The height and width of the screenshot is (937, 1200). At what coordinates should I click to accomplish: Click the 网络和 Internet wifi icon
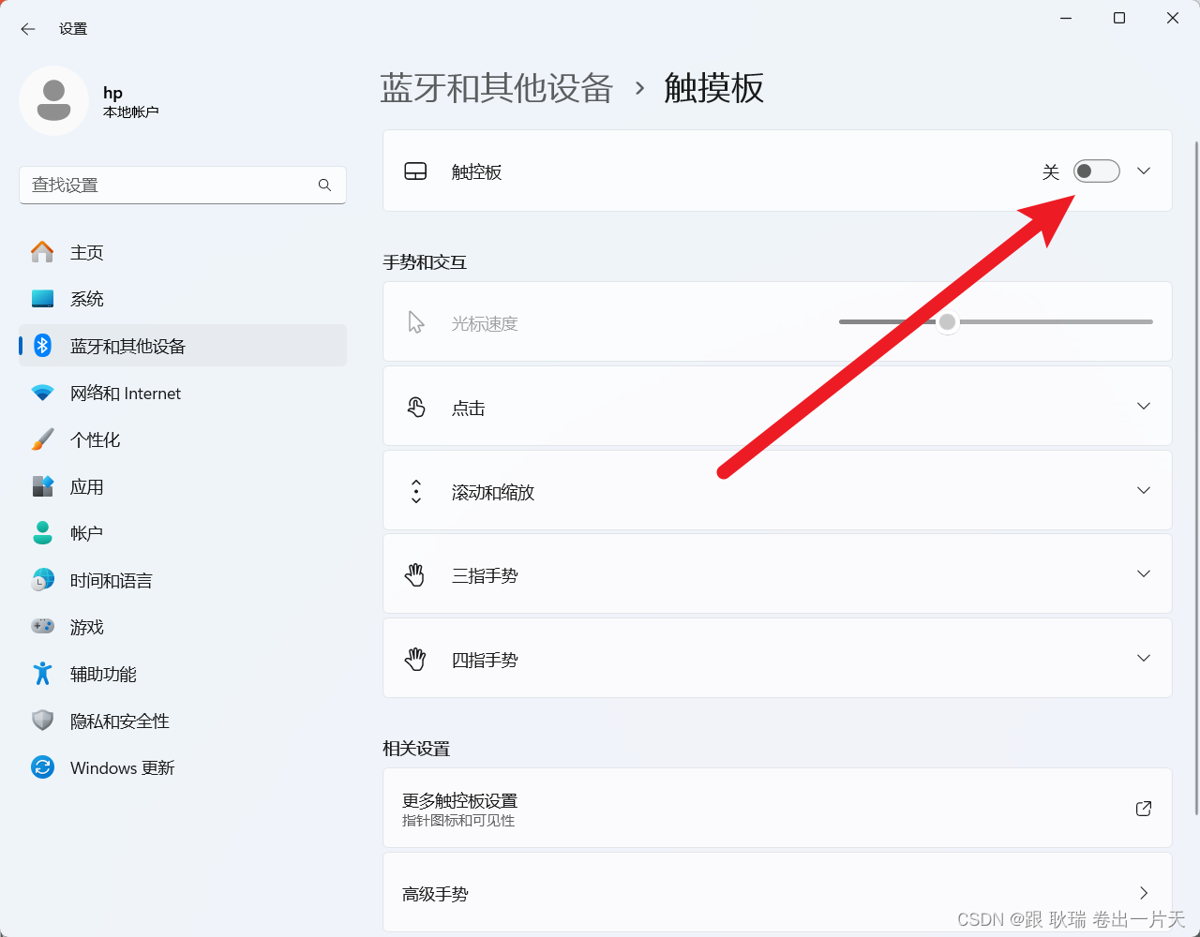42,394
